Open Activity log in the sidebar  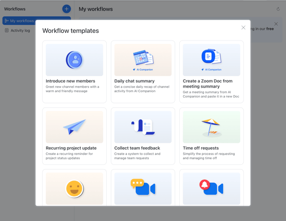[x=20, y=30]
